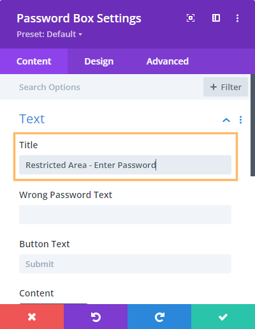Click the + Filter button
Viewport: 255px width, 329px height.
(226, 87)
